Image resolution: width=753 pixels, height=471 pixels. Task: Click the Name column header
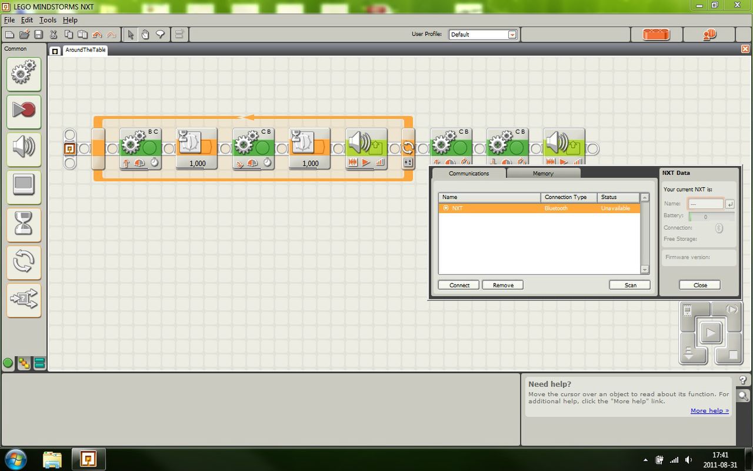click(489, 197)
